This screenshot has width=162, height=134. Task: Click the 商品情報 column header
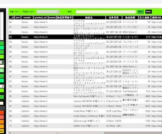130,18
